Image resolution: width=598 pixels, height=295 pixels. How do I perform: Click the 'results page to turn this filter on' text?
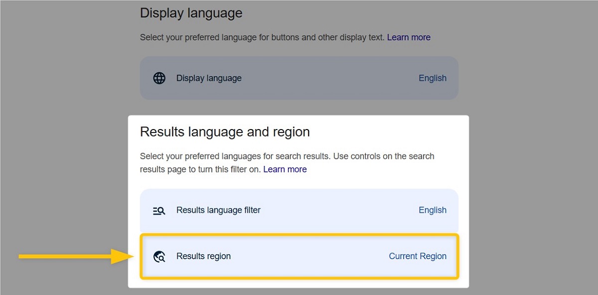[200, 169]
